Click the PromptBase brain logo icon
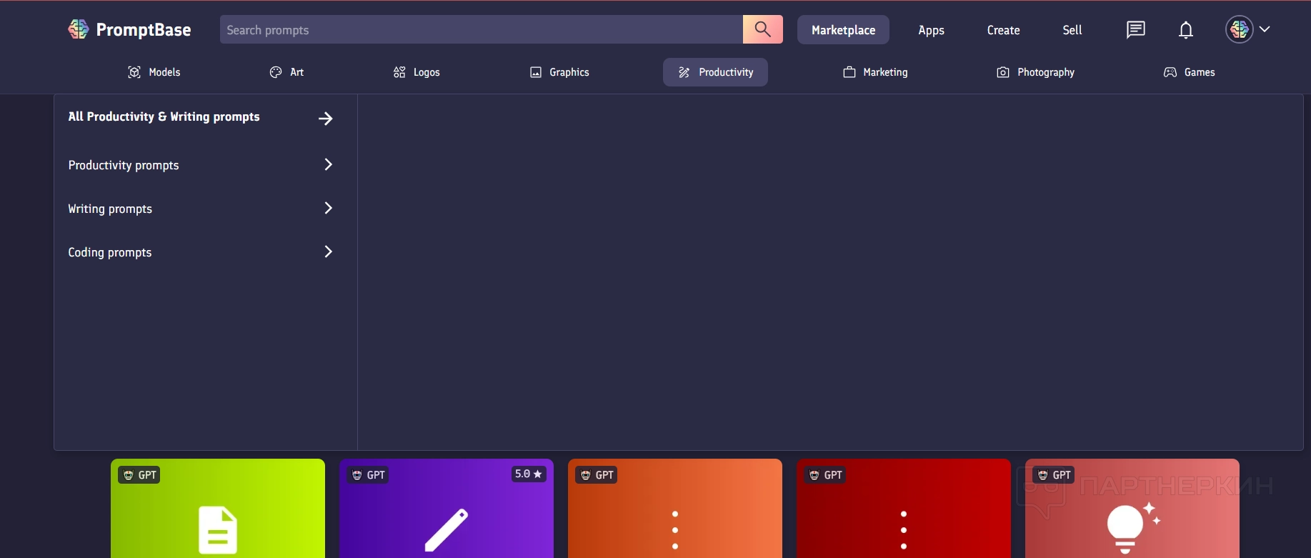Screen dimensions: 1311x558 click(x=79, y=29)
